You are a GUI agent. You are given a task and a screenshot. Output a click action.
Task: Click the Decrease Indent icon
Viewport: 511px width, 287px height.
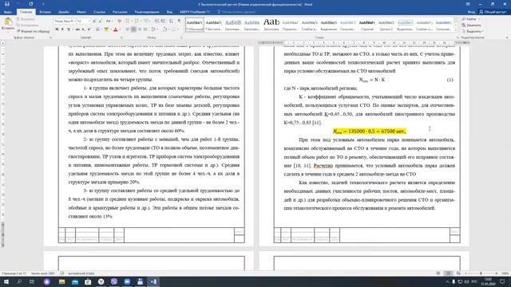(156, 22)
